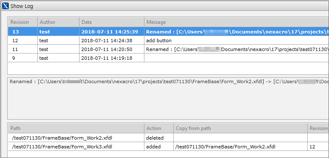Click inside the Renamed message text area
The image size is (329, 158).
coord(168,99)
